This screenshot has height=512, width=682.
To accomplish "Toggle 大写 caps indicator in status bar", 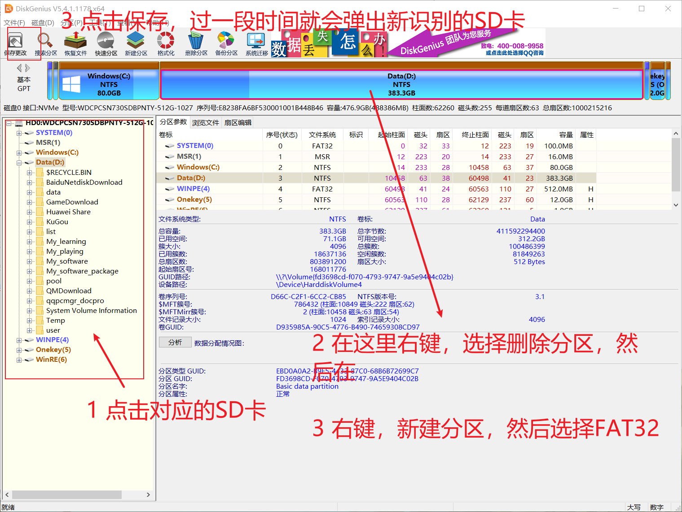I will click(634, 507).
